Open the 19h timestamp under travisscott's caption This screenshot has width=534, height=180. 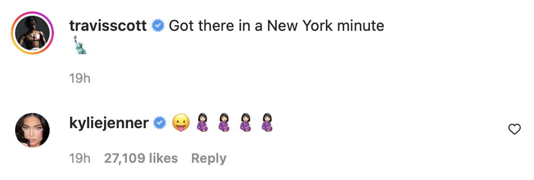pyautogui.click(x=80, y=79)
